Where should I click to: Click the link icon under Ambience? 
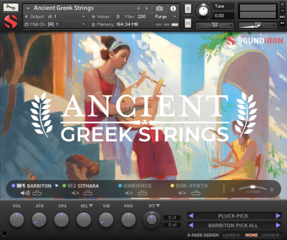(x=142, y=193)
